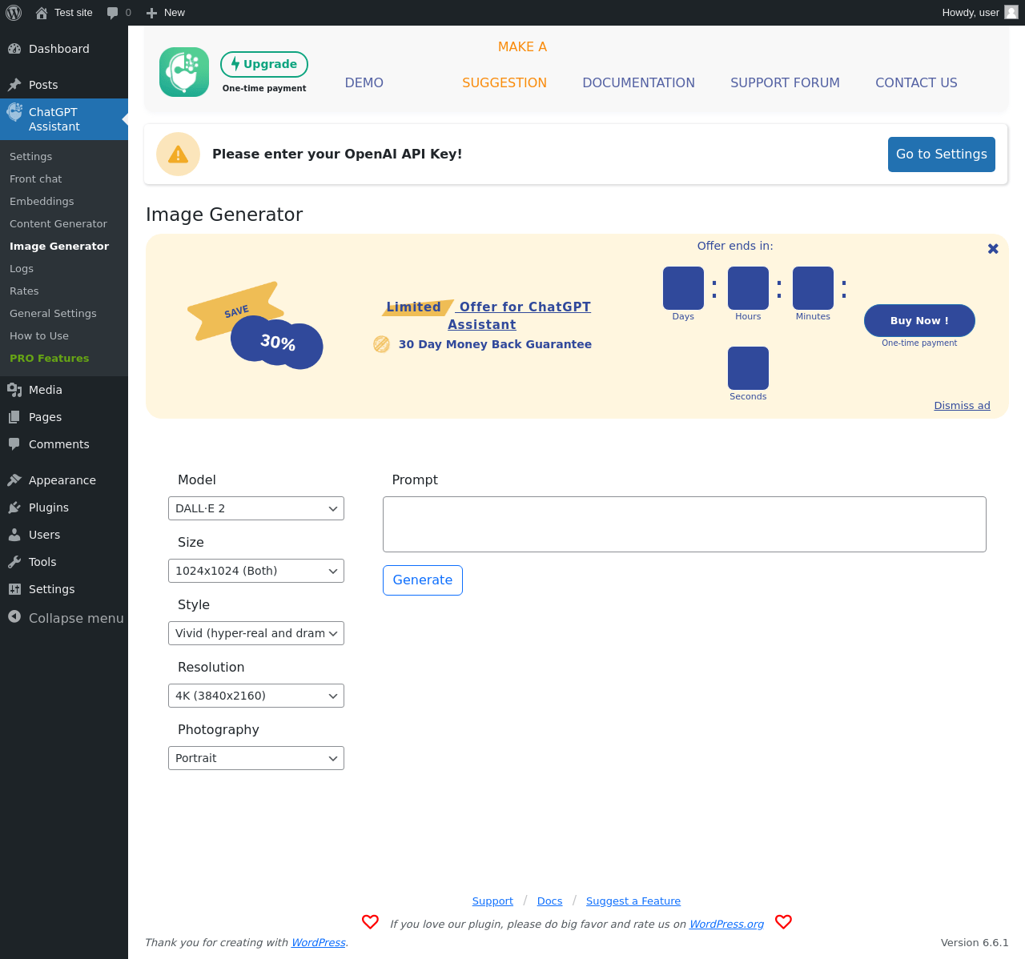
Task: Open Plugins in sidebar
Action: coord(64,508)
